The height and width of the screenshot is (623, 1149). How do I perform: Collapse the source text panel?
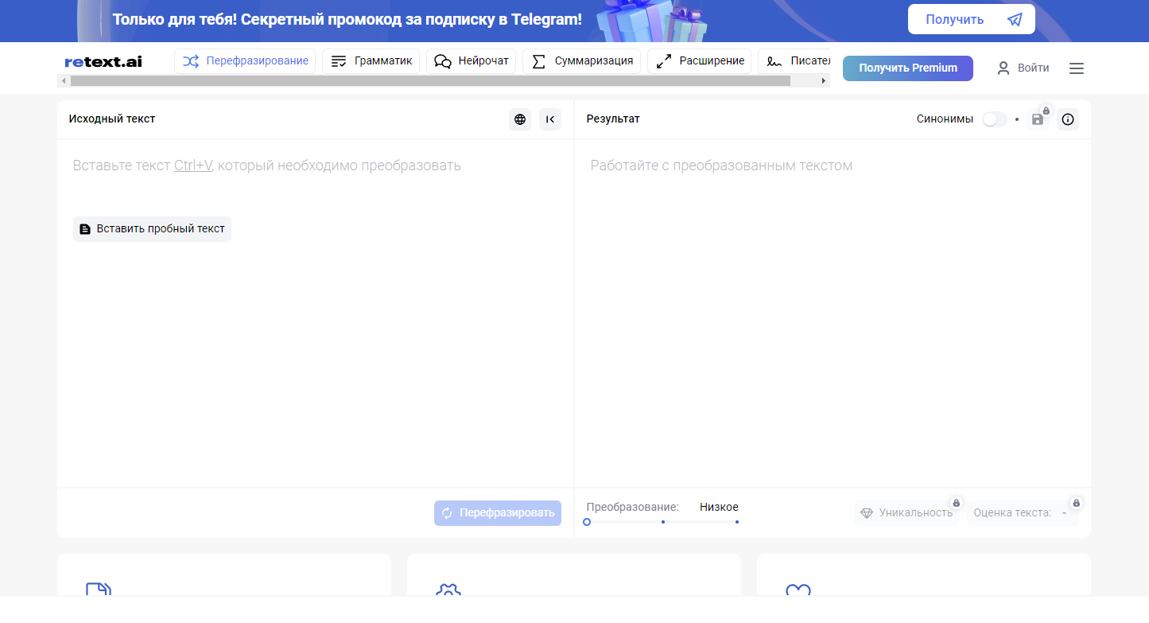(550, 119)
